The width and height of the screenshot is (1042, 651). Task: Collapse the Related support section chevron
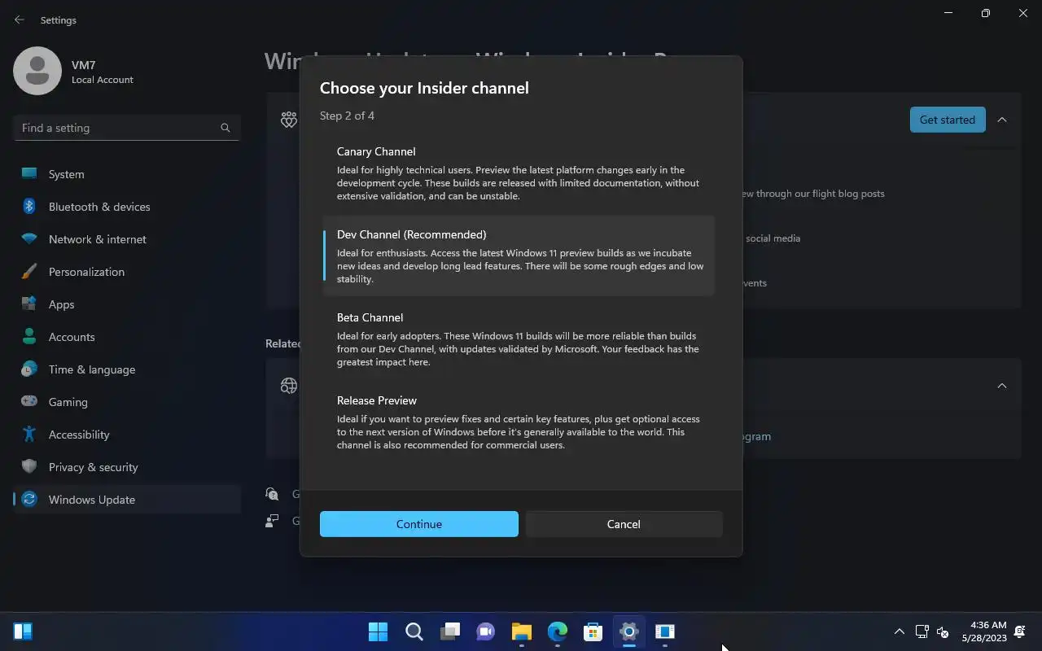pyautogui.click(x=1002, y=386)
